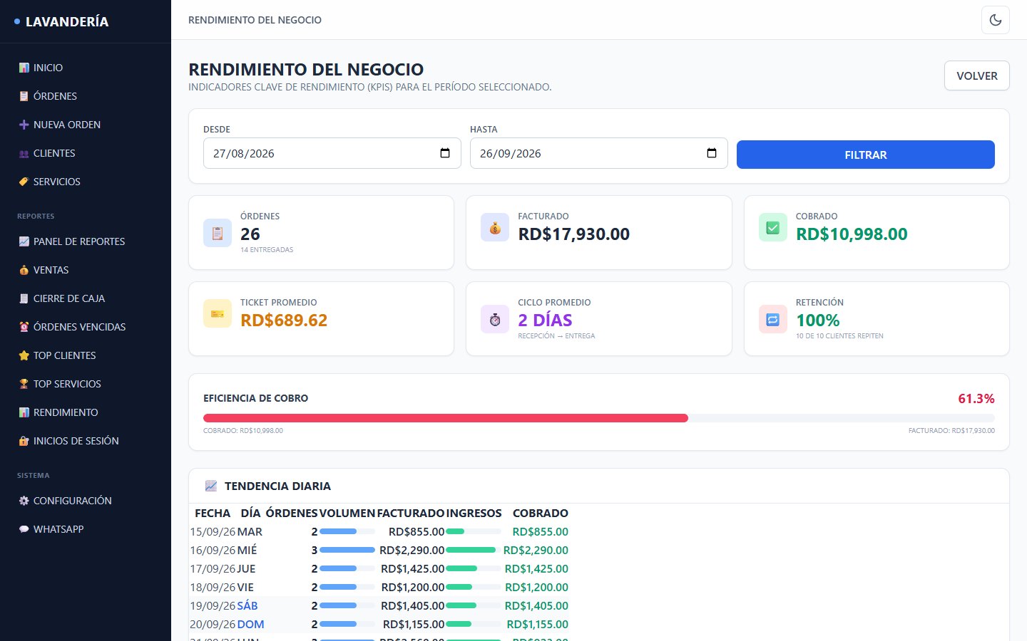Click the Cobrado card checkmark icon
The height and width of the screenshot is (641, 1027).
[x=773, y=227]
